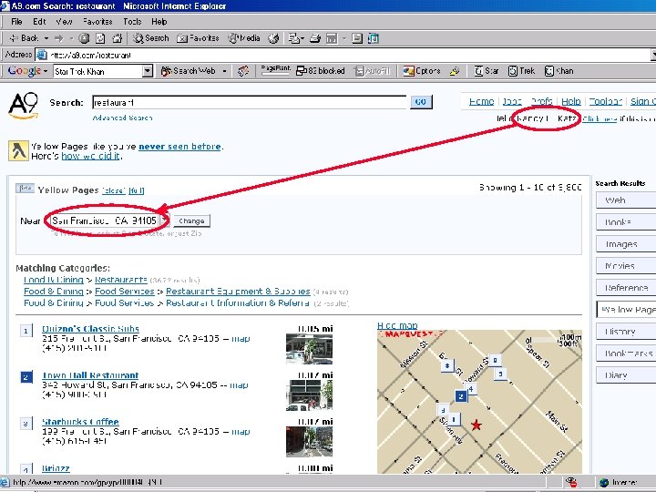Switch to Movies search results

(x=626, y=265)
